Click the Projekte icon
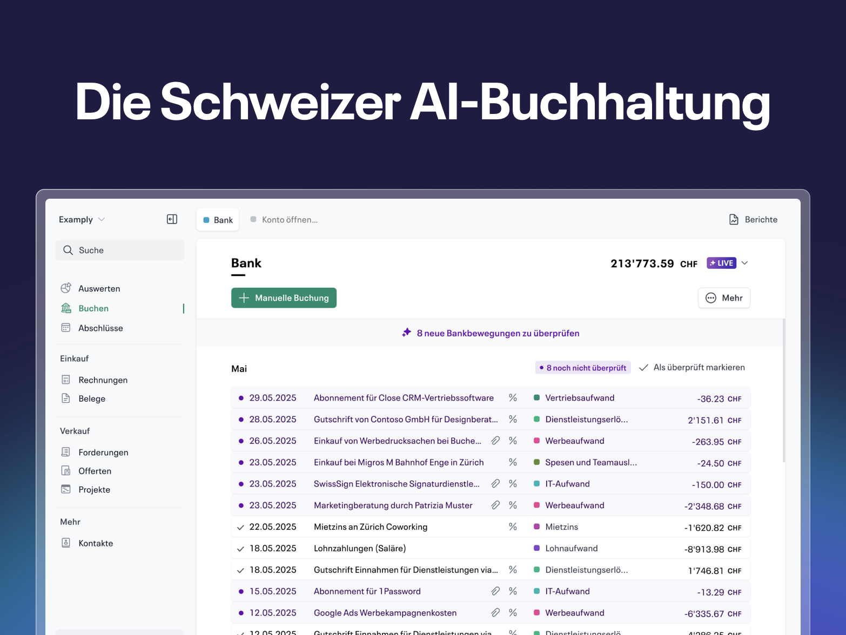 click(x=66, y=489)
